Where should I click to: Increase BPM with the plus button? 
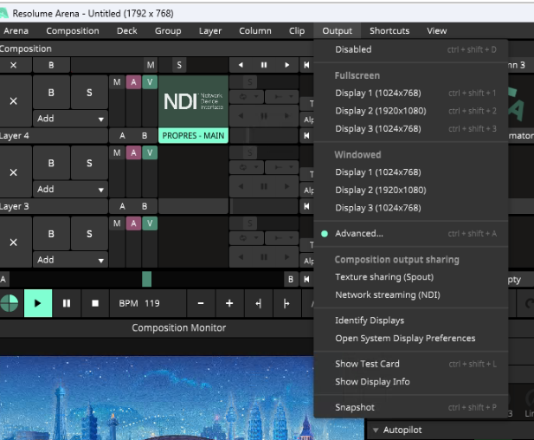(229, 303)
